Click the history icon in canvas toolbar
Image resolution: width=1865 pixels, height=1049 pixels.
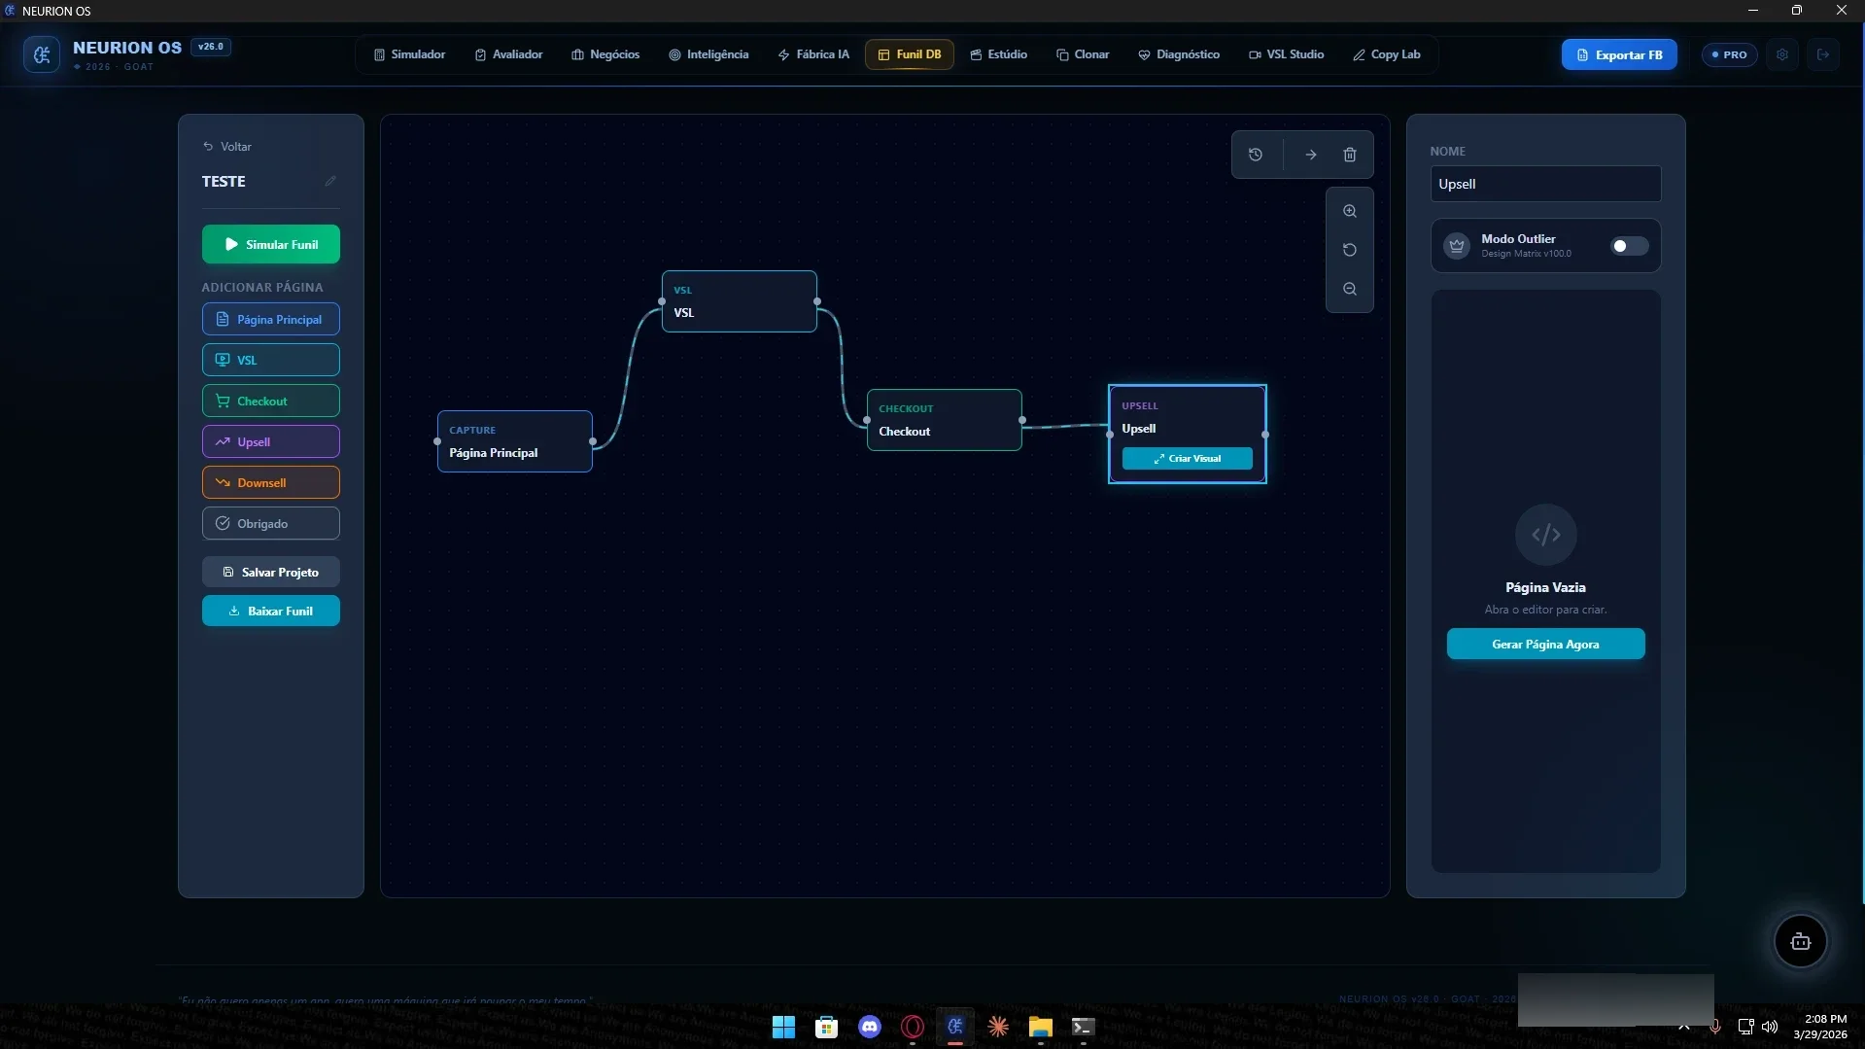(1256, 155)
